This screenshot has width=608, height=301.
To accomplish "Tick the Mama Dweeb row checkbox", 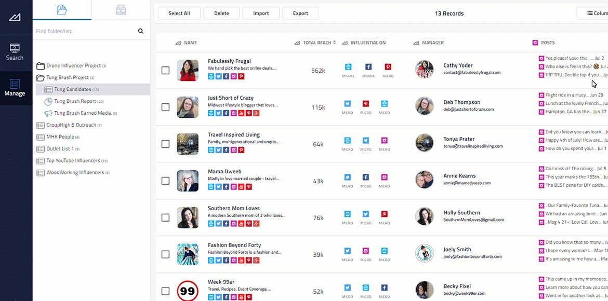I will [165, 181].
